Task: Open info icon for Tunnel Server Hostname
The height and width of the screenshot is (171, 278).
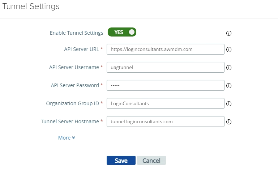Action: (228, 122)
